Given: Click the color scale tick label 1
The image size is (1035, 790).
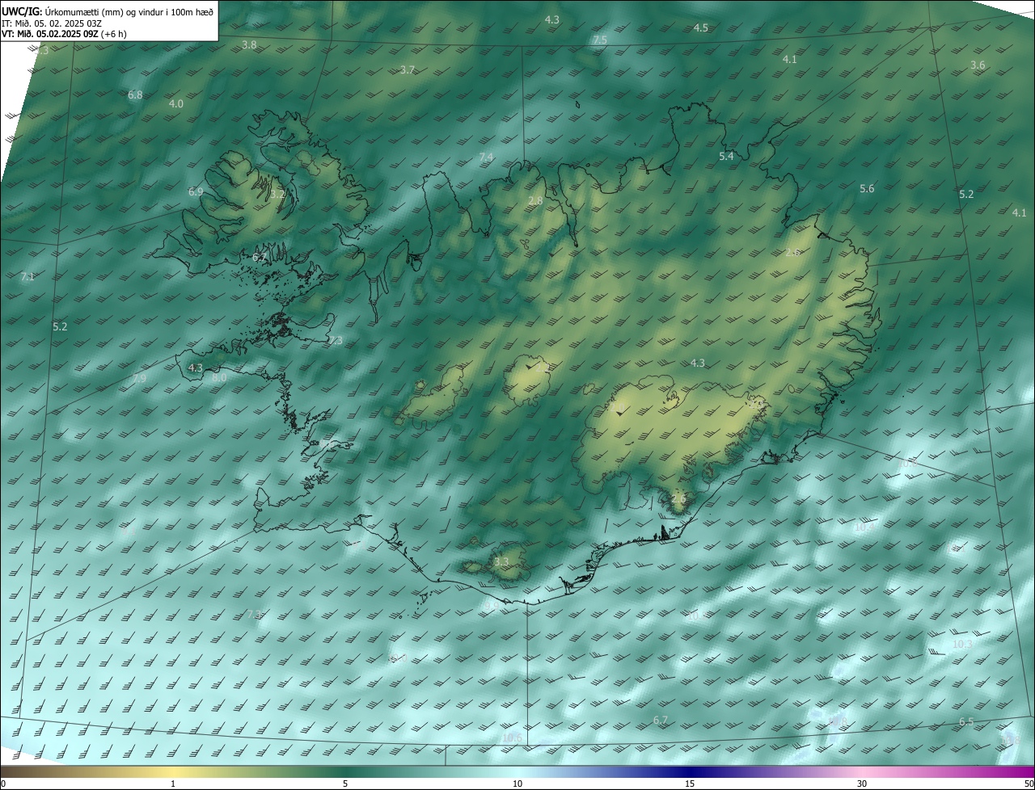Looking at the screenshot, I should 173,784.
